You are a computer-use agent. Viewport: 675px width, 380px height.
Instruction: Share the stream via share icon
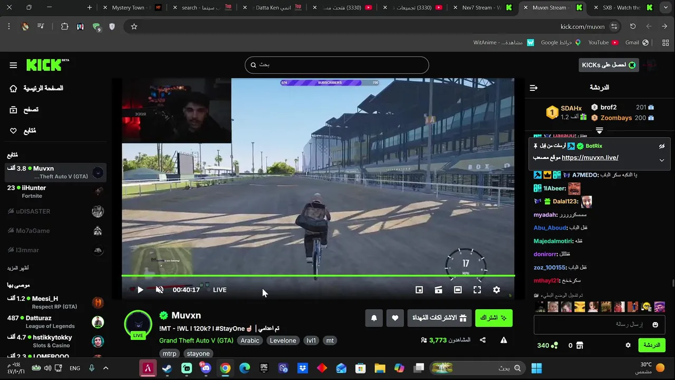tap(483, 340)
